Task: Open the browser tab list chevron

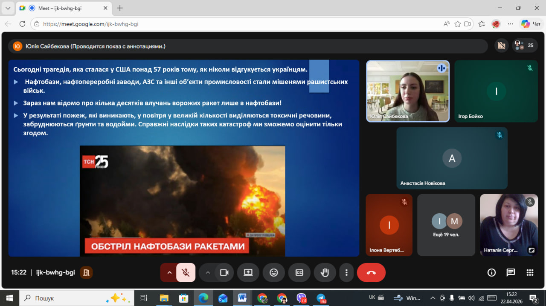Action: click(x=8, y=8)
